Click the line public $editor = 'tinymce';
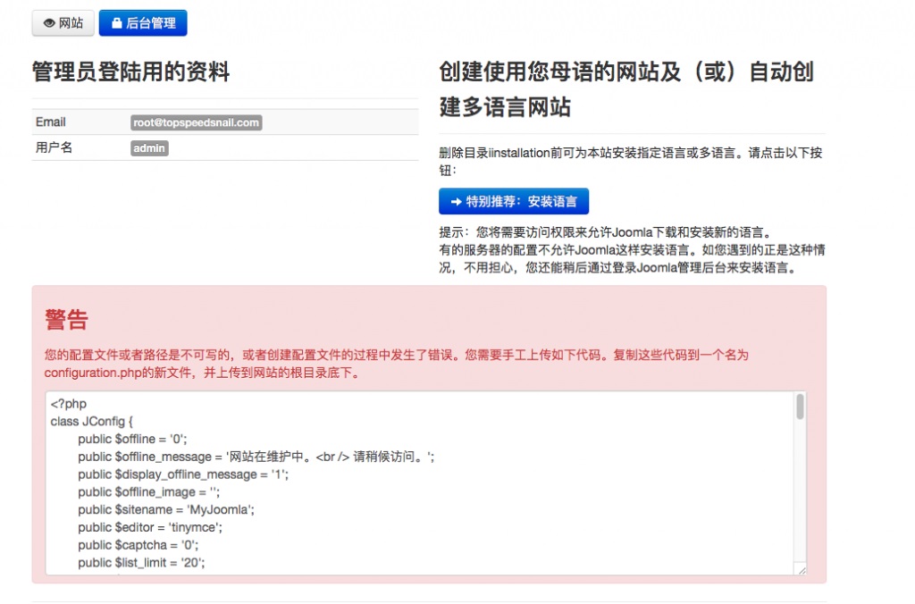This screenshot has width=915, height=604. [150, 527]
